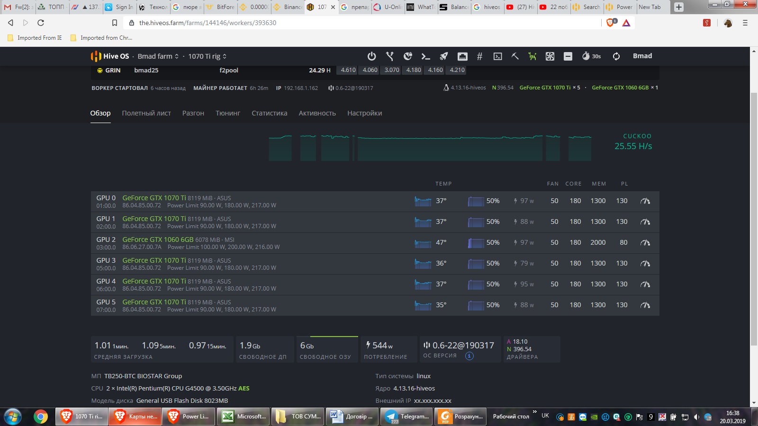The width and height of the screenshot is (758, 426).
Task: Open overclock gauge icon for GPU 5
Action: pos(645,305)
